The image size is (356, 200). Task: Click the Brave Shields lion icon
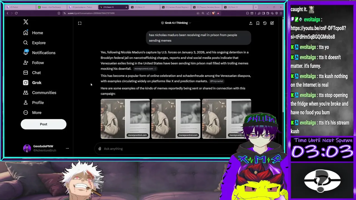213,13
